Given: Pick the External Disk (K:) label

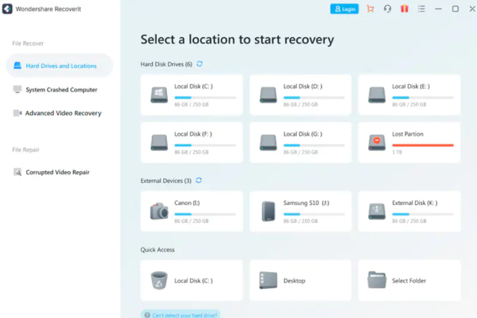Looking at the screenshot, I should (x=415, y=203).
